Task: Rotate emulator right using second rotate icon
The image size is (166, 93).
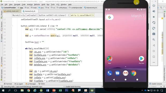Action: point(154,28)
